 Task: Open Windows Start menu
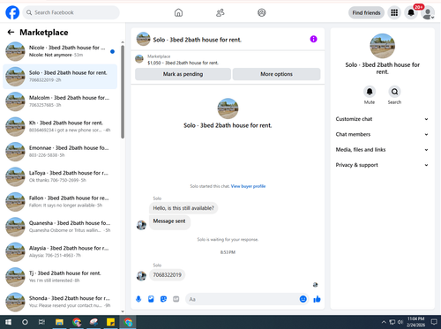point(8,322)
